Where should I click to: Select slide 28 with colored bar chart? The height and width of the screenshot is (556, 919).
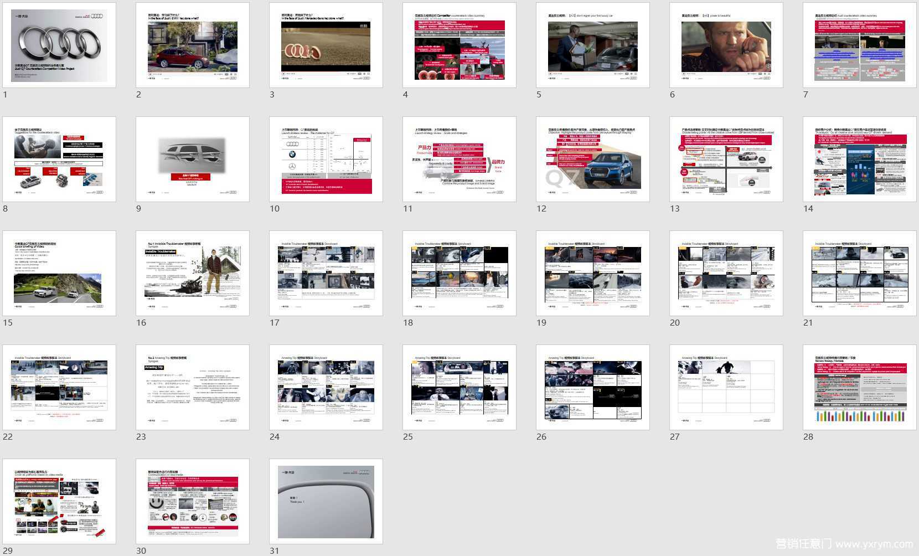pos(860,387)
